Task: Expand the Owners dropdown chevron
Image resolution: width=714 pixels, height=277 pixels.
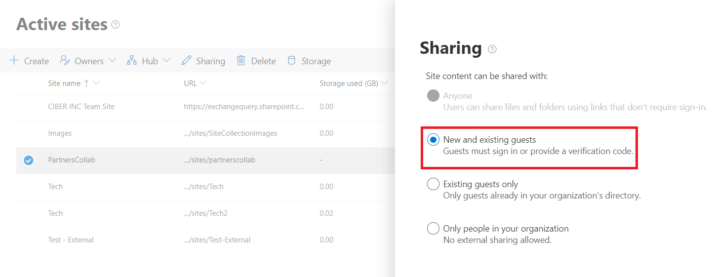Action: tap(112, 60)
